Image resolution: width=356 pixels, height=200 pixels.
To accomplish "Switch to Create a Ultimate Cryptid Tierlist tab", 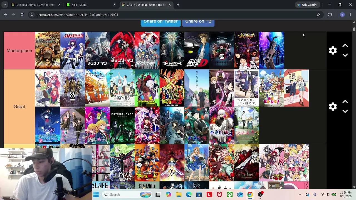I will [36, 5].
